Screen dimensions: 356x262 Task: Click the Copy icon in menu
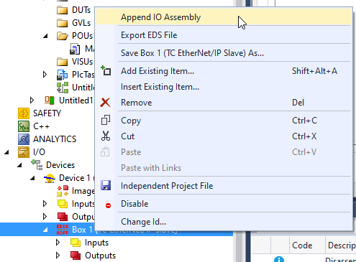point(106,120)
